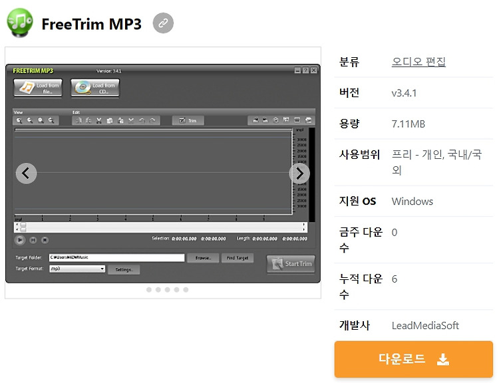Play audio with the round play button

[20, 240]
